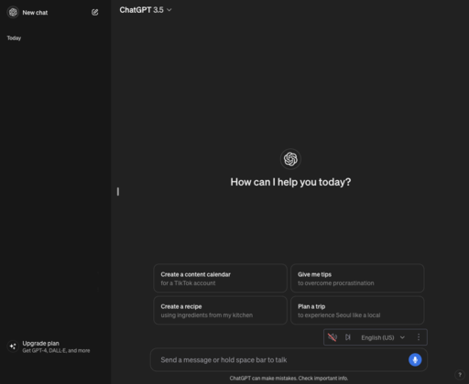Click the Today heading in sidebar
This screenshot has height=384, width=469.
click(x=14, y=38)
